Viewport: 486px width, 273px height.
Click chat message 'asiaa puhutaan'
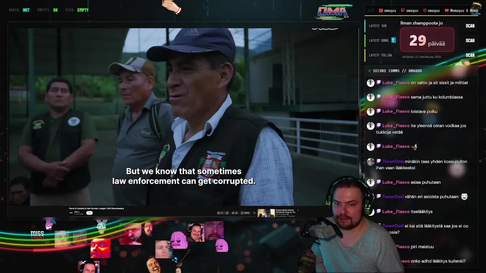pyautogui.click(x=426, y=182)
